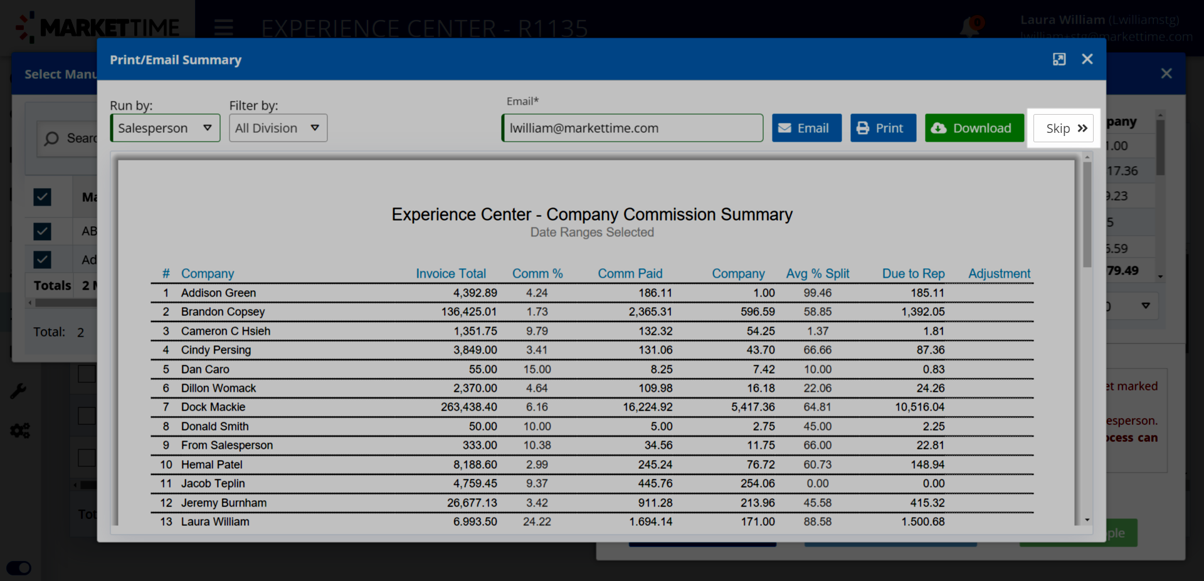Click the search magnifier icon
Viewport: 1204px width, 581px height.
coord(51,139)
